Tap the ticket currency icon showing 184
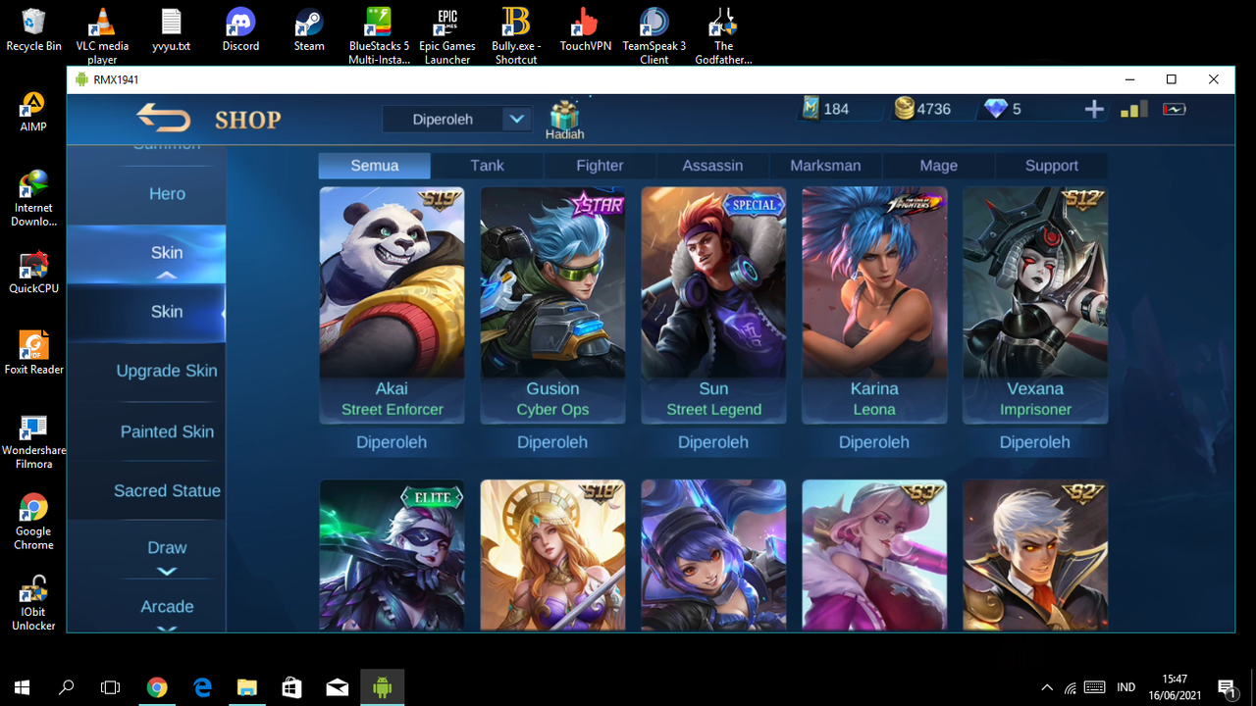The image size is (1256, 706). pos(810,108)
